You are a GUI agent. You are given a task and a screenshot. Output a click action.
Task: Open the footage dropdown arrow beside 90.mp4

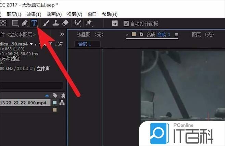31,44
